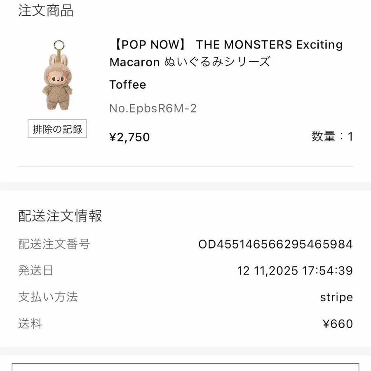Click the 送料 label
The height and width of the screenshot is (371, 371).
coord(30,324)
